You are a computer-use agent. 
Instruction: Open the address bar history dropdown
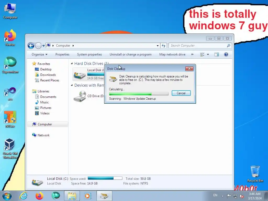[x=158, y=46]
